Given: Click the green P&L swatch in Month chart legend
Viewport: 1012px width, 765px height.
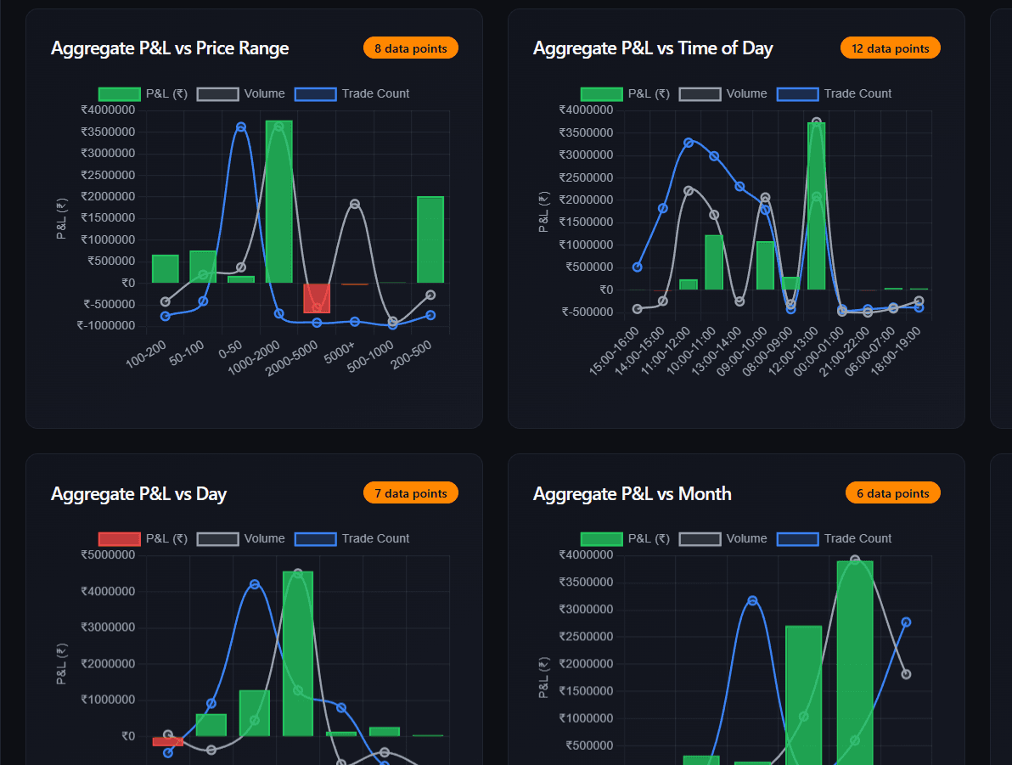Looking at the screenshot, I should pos(601,538).
